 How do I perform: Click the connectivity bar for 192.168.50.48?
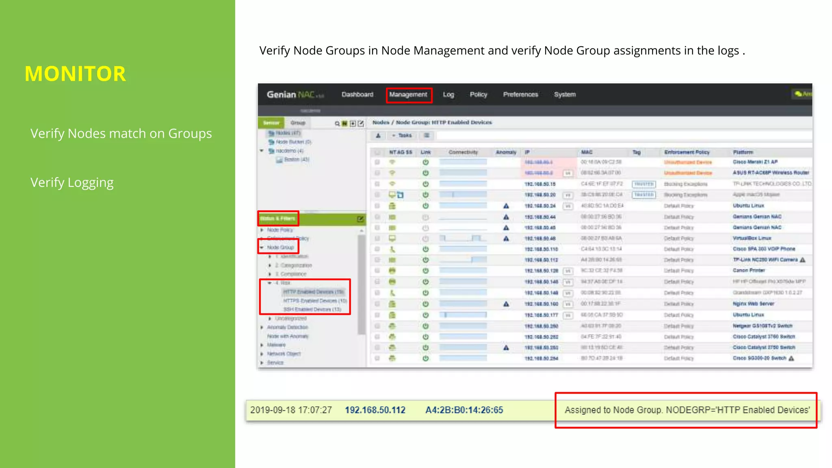(x=463, y=238)
